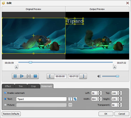Close the Edit dialog window
The image size is (131, 118).
pos(128,3)
